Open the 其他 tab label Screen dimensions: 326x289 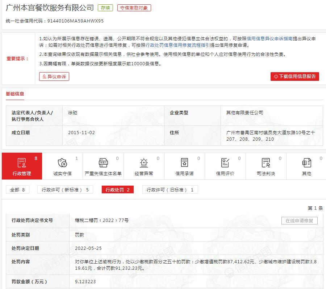pyautogui.click(x=307, y=174)
